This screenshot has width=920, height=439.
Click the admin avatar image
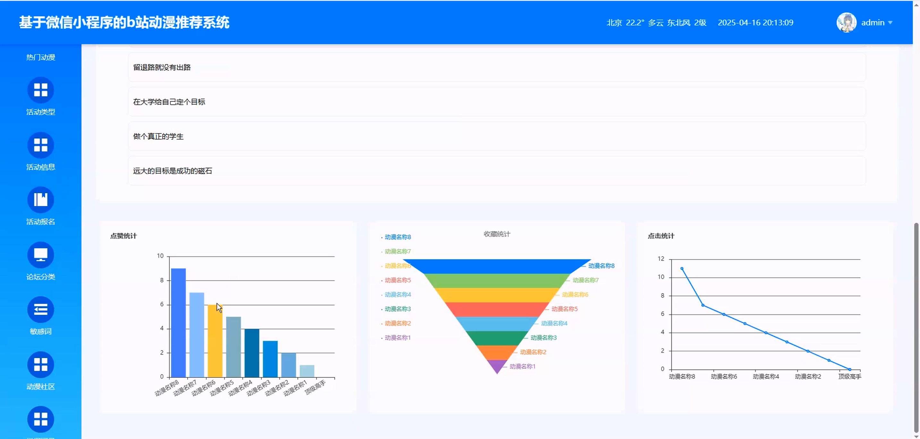tap(846, 22)
